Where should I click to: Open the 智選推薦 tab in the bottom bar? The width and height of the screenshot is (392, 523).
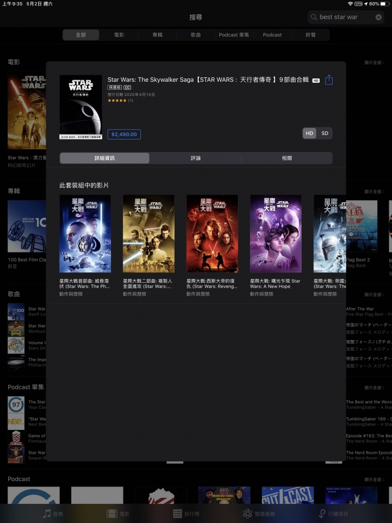click(259, 514)
